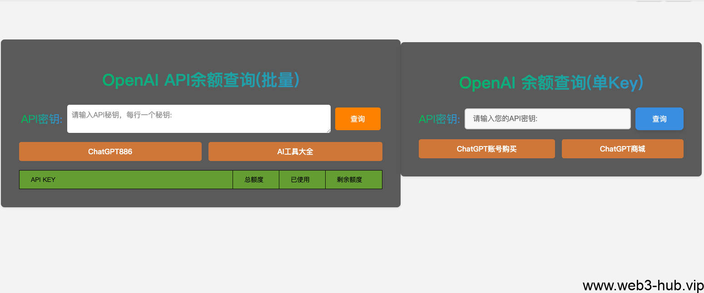Open the ChatGPT商城 store link
Screen dimensions: 704x293
click(x=623, y=148)
